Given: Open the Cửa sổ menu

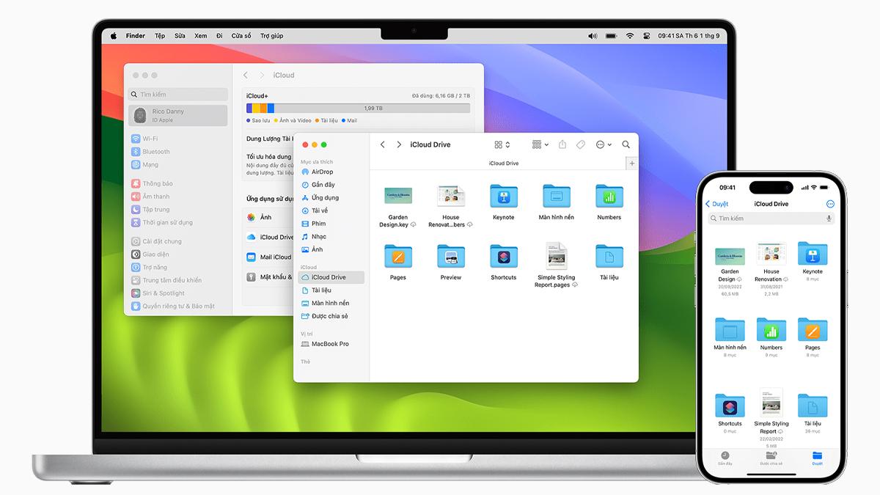Looking at the screenshot, I should [x=241, y=36].
